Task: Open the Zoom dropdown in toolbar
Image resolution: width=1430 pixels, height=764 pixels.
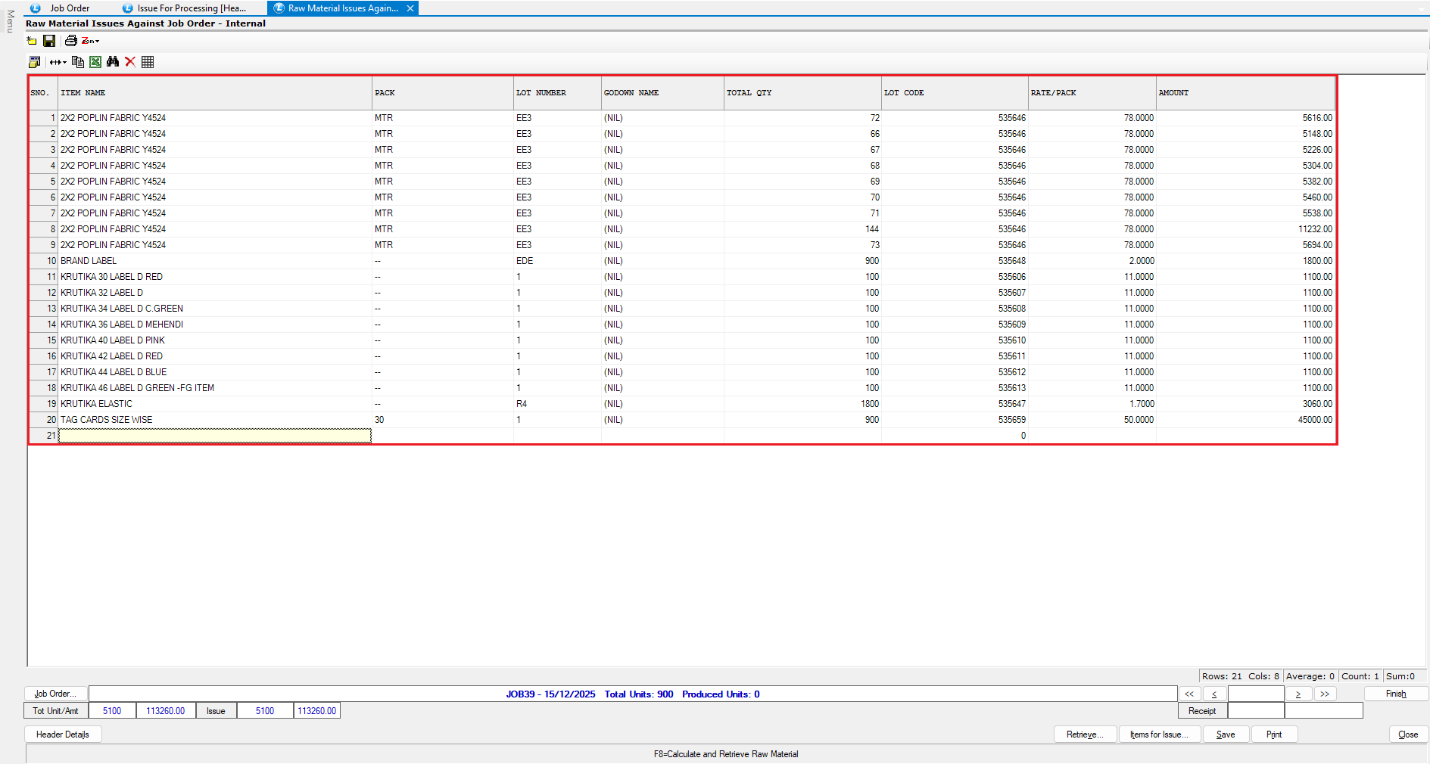Action: (x=91, y=41)
